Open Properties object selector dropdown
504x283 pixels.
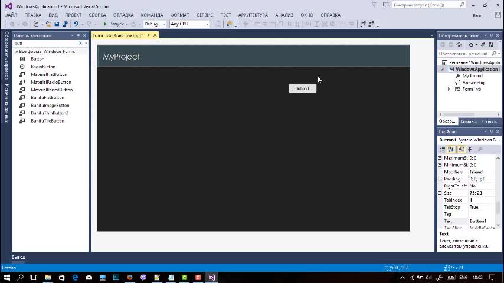(x=499, y=140)
